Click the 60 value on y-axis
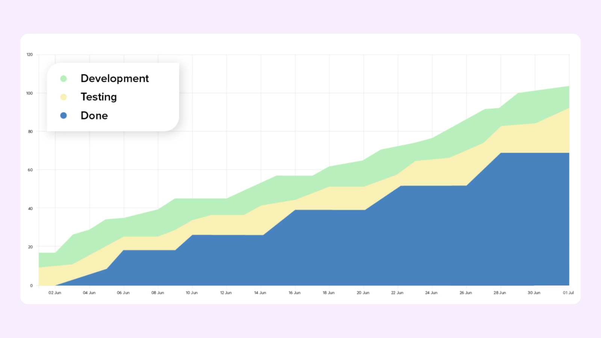Image resolution: width=601 pixels, height=338 pixels. [30, 170]
